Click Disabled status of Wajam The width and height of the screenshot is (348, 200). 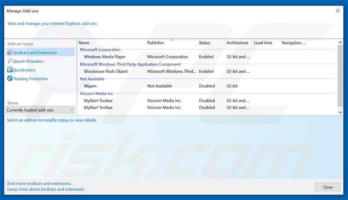tap(207, 86)
